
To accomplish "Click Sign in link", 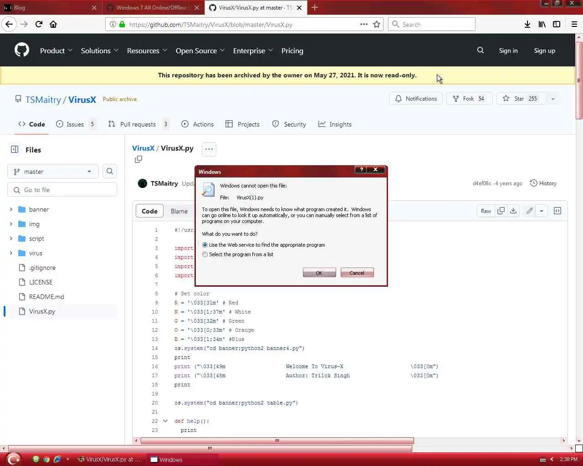I will (508, 51).
